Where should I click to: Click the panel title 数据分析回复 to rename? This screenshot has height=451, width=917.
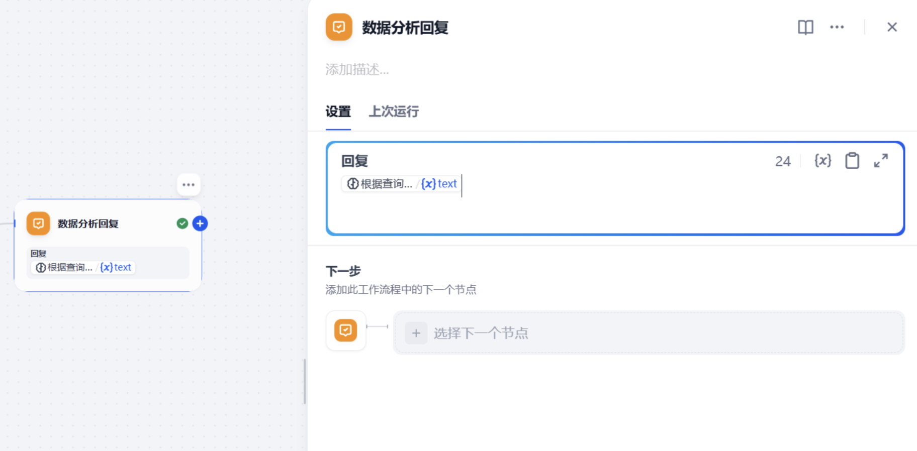(x=405, y=28)
